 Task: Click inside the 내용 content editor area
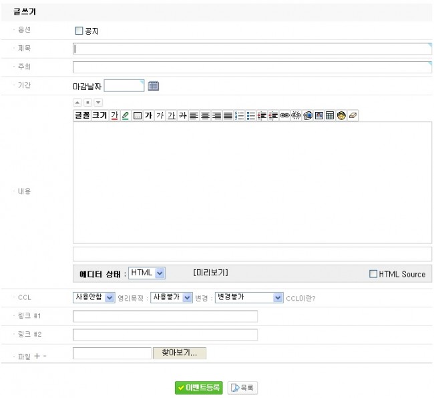(252, 183)
